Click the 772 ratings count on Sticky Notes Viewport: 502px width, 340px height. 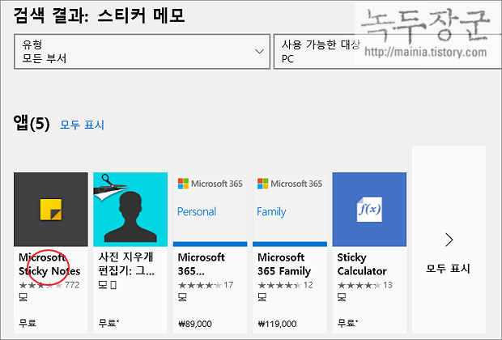pyautogui.click(x=72, y=285)
